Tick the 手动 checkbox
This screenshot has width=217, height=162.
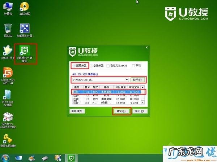133,66
